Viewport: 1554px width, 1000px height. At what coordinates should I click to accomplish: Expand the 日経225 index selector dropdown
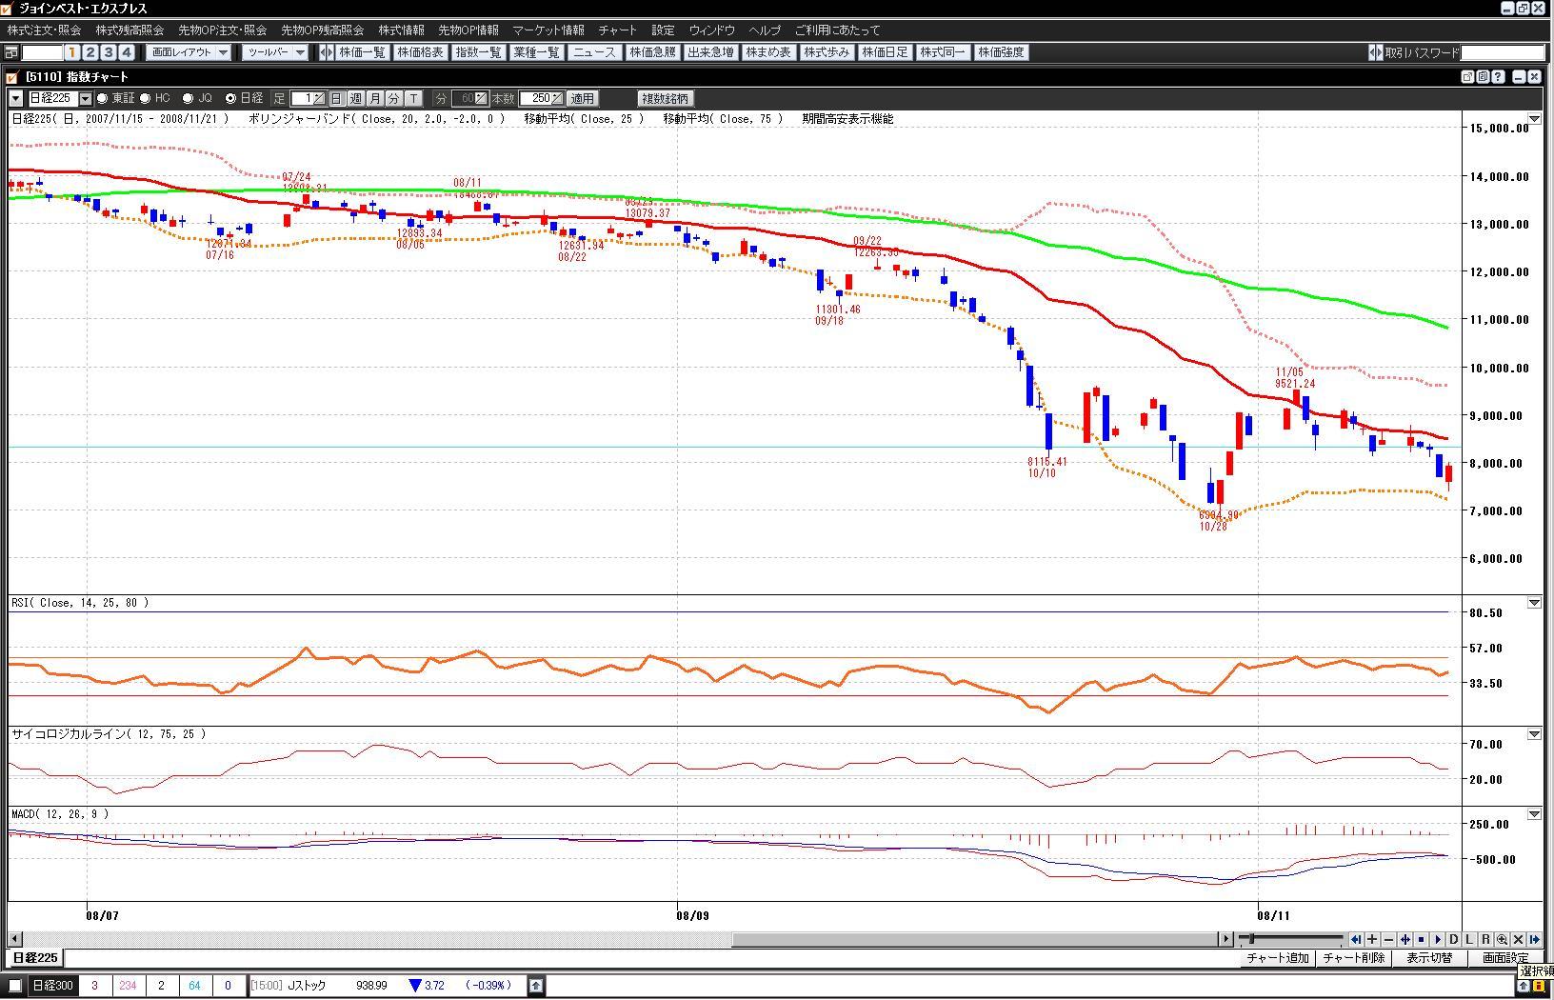tap(86, 98)
